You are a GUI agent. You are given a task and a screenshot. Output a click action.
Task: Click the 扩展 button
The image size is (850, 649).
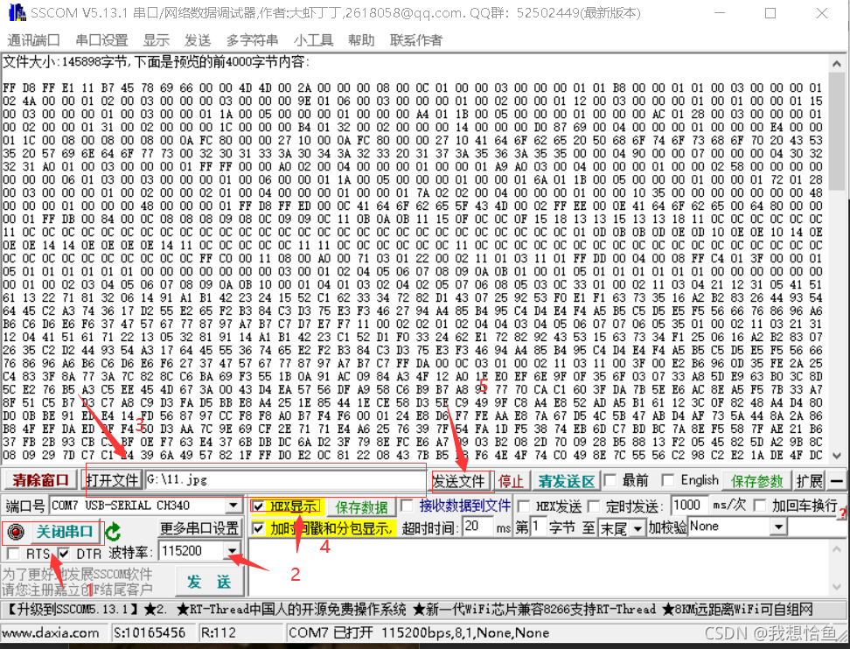[810, 481]
